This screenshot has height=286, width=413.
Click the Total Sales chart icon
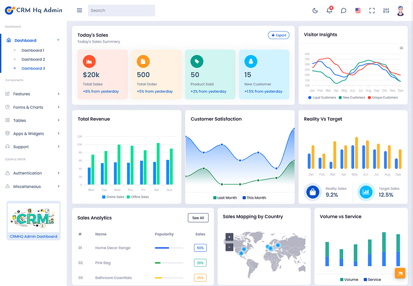point(89,62)
